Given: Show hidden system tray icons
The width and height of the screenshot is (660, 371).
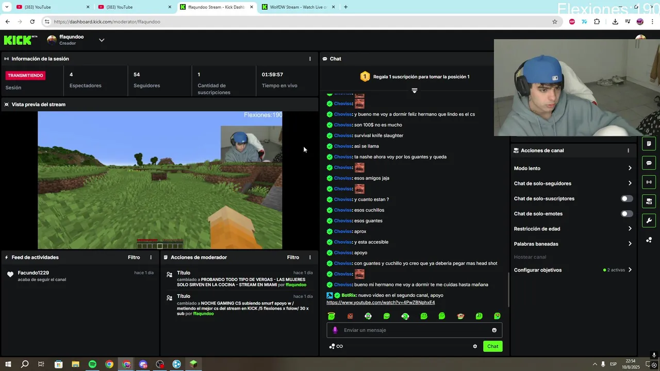Looking at the screenshot, I should click(x=594, y=364).
